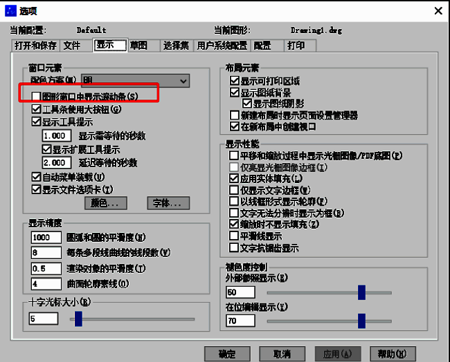
Task: Toggle 显示图纸阴影 checkbox
Action: pos(247,104)
